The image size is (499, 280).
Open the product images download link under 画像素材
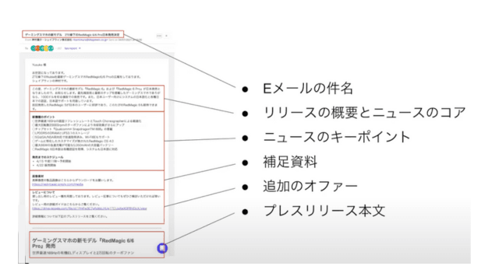point(58,184)
